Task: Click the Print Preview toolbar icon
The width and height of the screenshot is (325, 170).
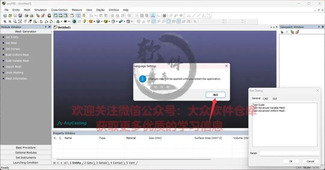Action: 31,16
